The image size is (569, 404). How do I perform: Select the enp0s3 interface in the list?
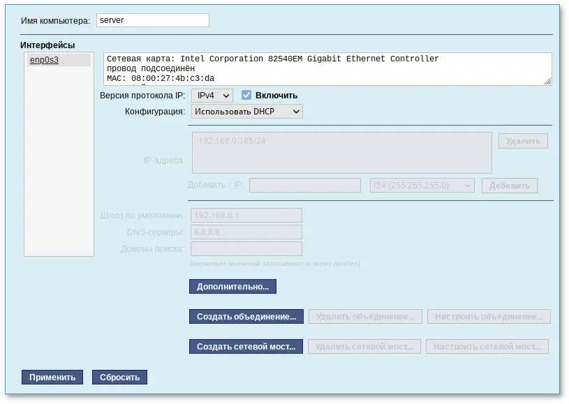coord(44,60)
